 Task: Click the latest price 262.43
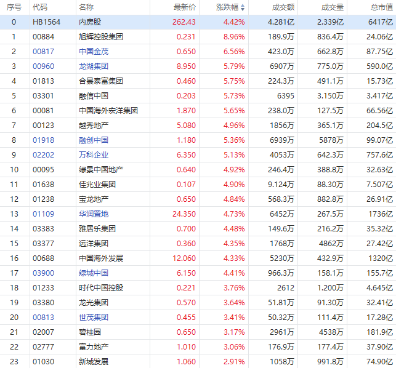tap(184, 22)
